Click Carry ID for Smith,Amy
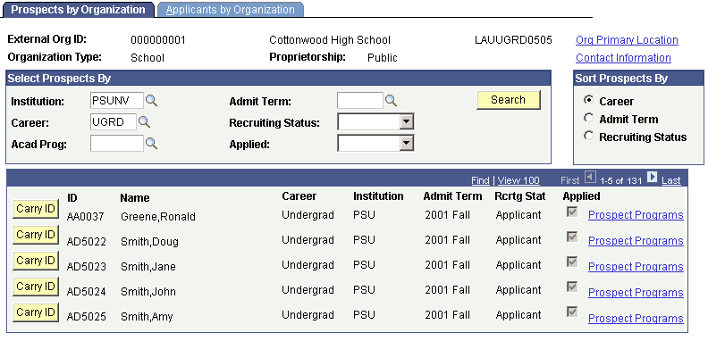Screen dimensions: 708x341 pos(36,312)
